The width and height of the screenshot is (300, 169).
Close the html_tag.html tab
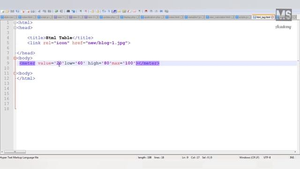tap(272, 17)
